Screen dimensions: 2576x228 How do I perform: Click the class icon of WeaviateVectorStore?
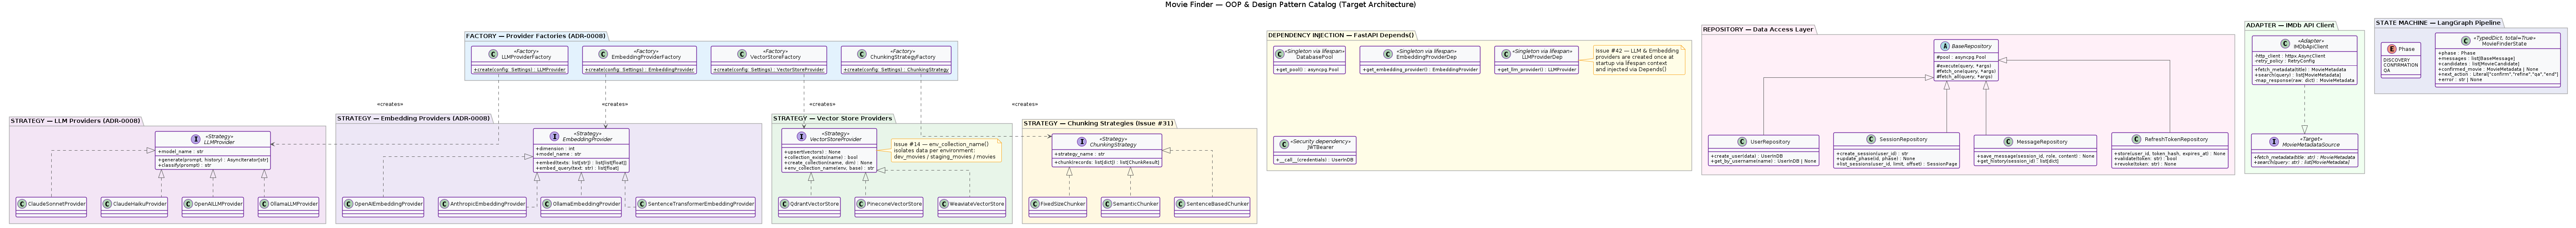point(944,203)
